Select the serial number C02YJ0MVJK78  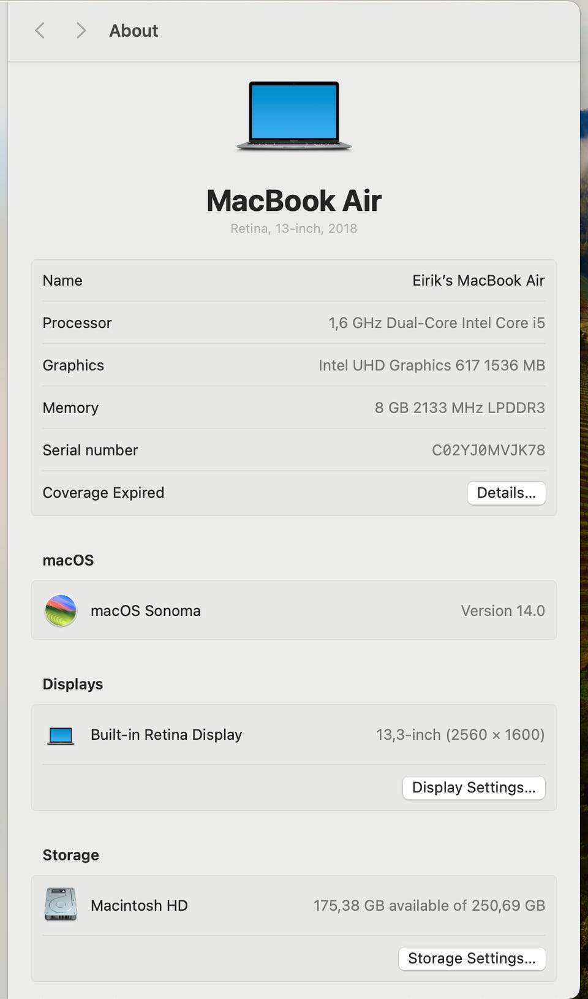tap(488, 450)
